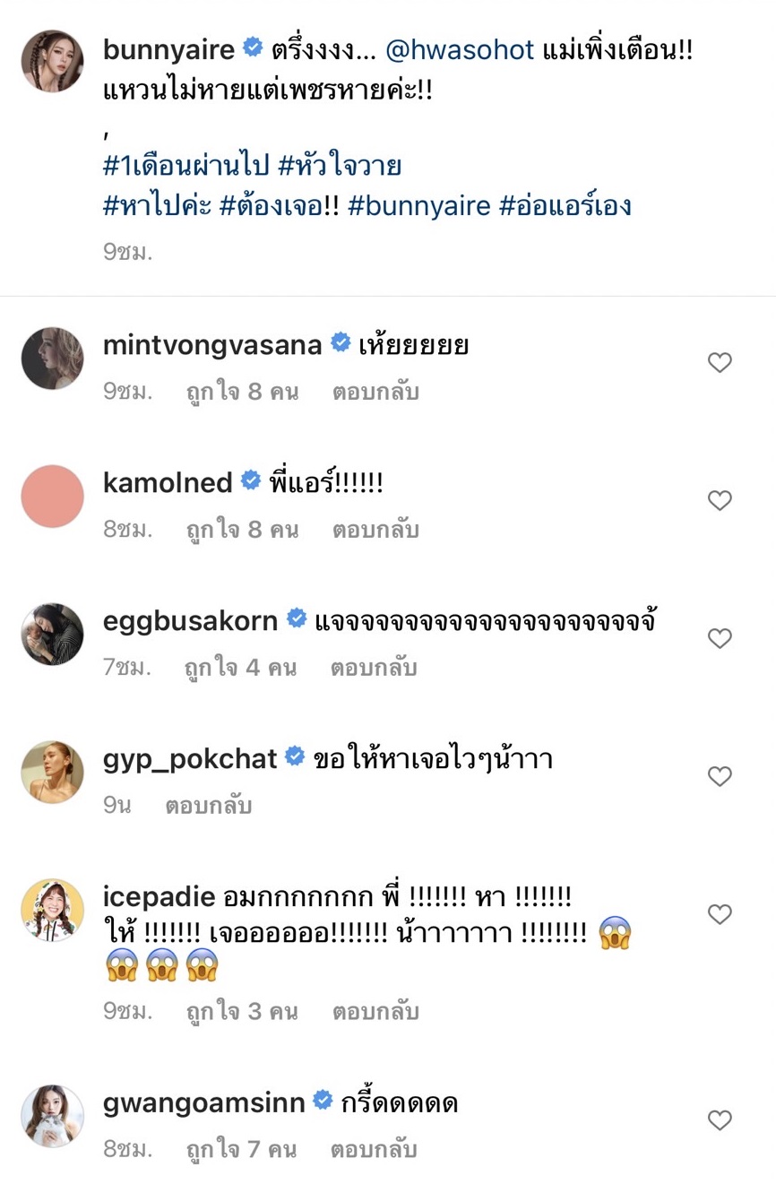Click the verified badge next to mintvongvasana

pyautogui.click(x=340, y=341)
